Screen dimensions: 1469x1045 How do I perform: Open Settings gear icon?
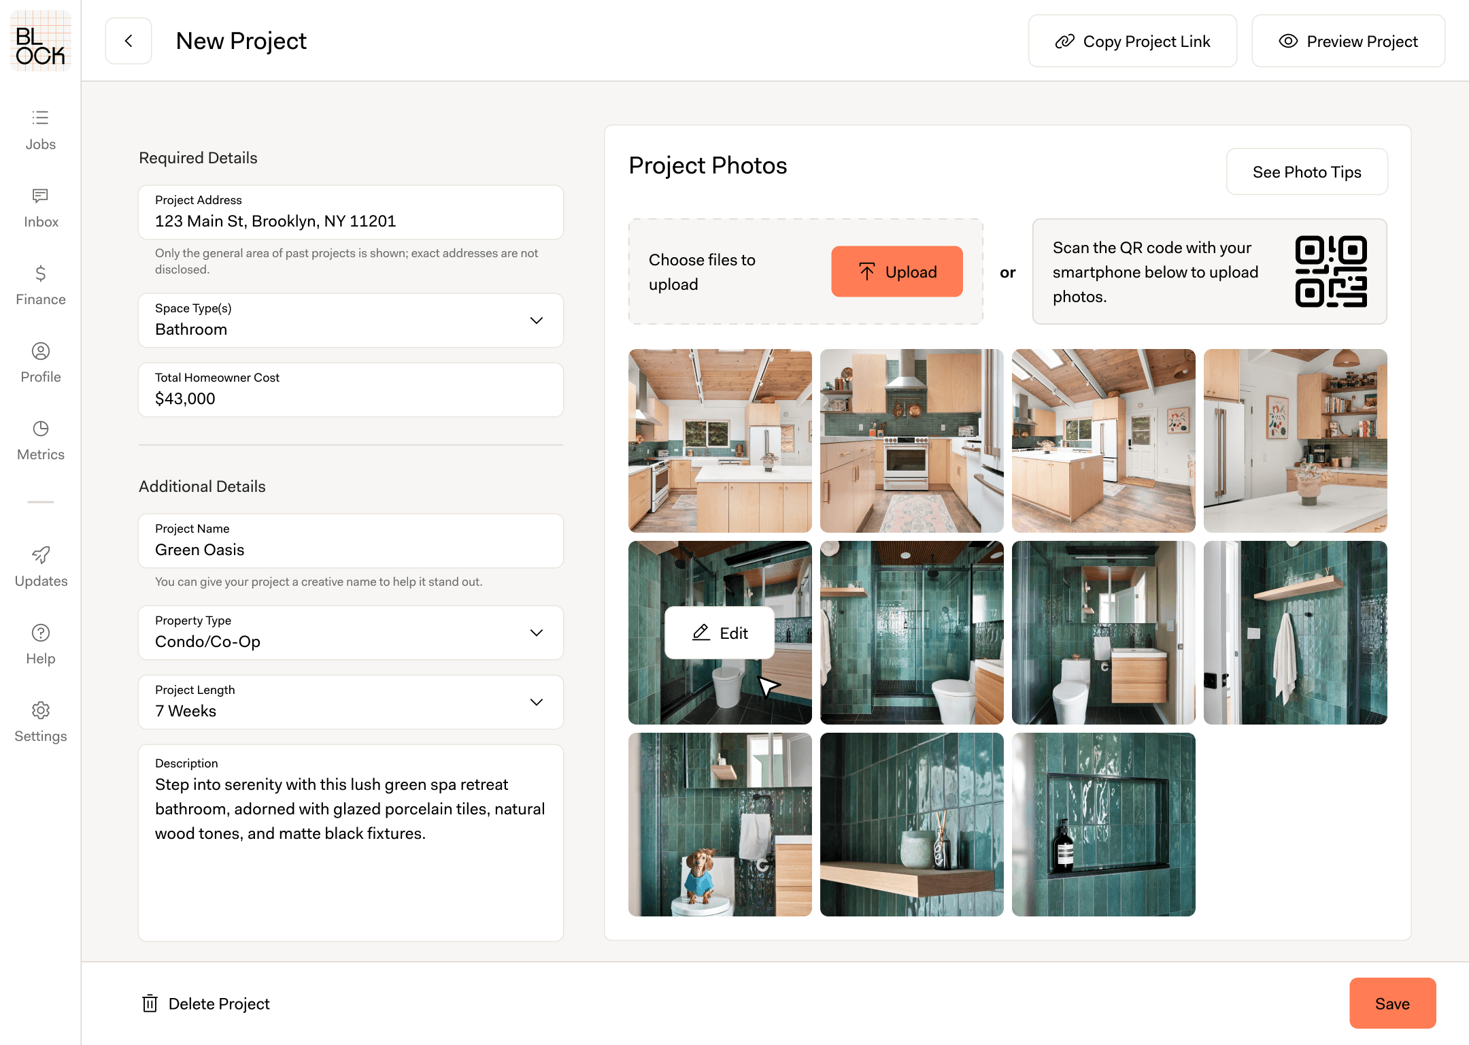pos(40,710)
